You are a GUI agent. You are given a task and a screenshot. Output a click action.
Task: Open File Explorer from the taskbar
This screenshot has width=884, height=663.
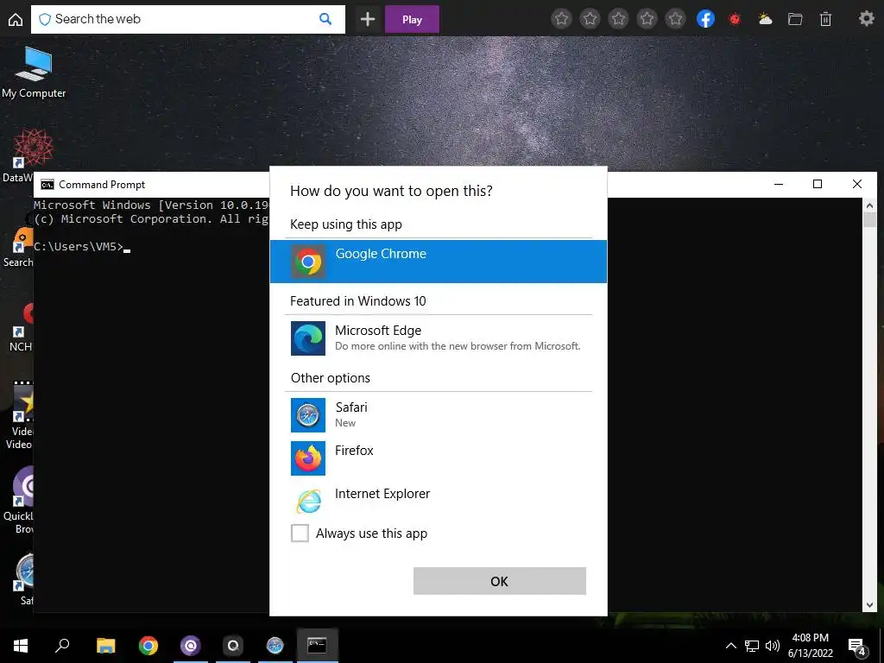click(105, 646)
